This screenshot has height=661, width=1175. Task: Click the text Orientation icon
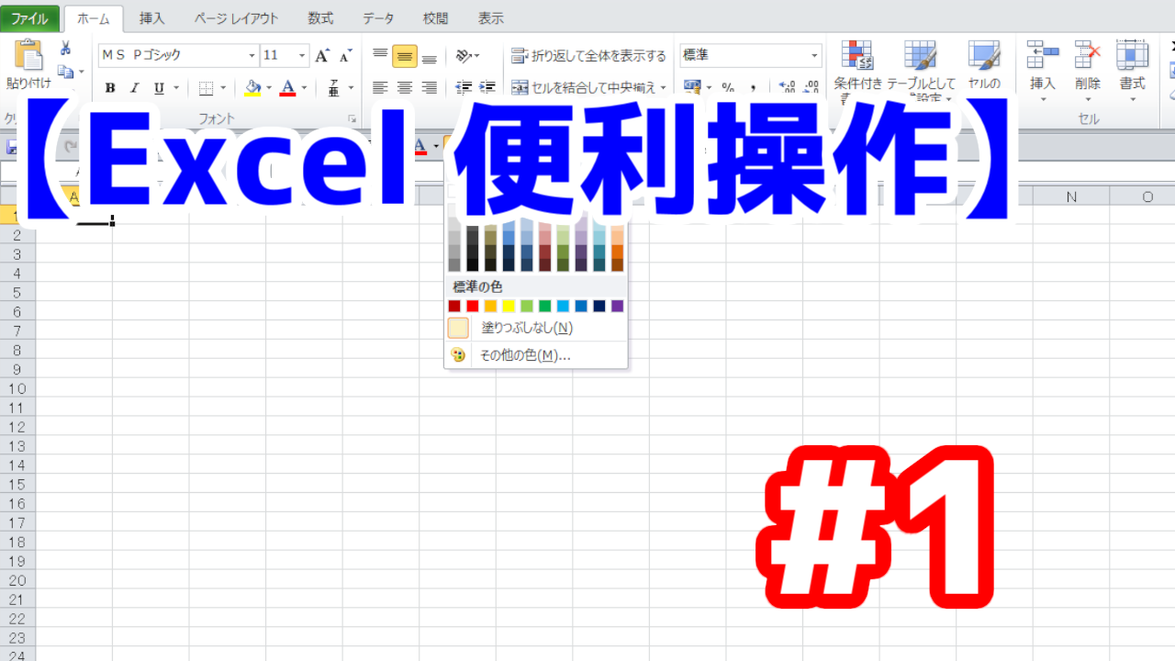coord(464,56)
